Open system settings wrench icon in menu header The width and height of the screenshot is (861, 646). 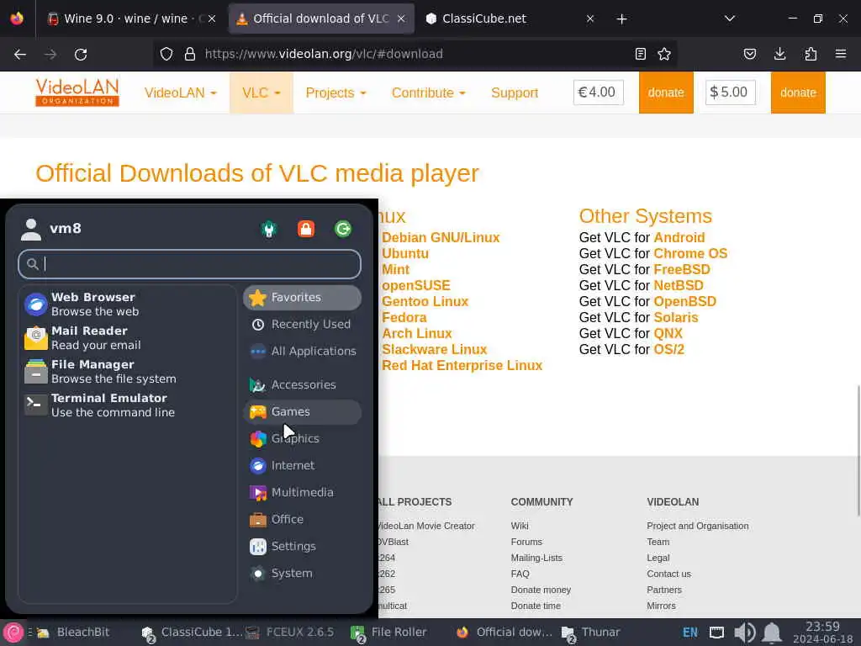[x=269, y=229]
